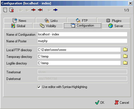The width and height of the screenshot is (134, 109).
Task: Click the 1/3 page counter text
Action: 127,10
